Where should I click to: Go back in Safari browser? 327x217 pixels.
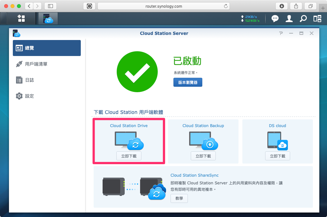point(29,6)
